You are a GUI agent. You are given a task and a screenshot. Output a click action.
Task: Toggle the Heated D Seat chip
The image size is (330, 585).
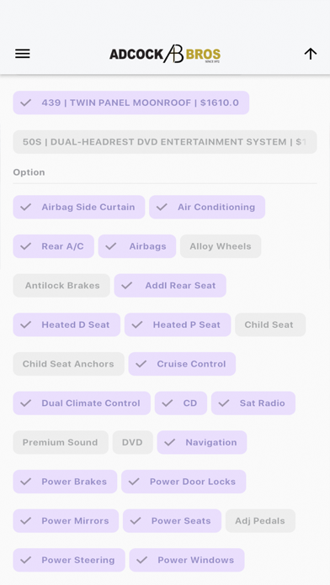(x=67, y=324)
